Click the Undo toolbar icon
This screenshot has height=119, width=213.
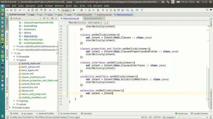click(x=20, y=10)
